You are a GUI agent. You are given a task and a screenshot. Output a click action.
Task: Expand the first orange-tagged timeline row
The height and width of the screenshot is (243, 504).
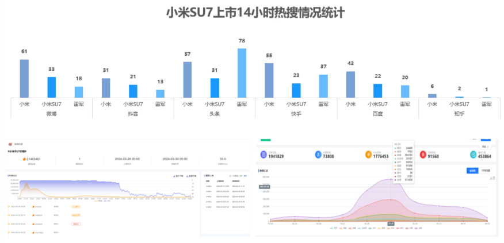pyautogui.click(x=75, y=206)
